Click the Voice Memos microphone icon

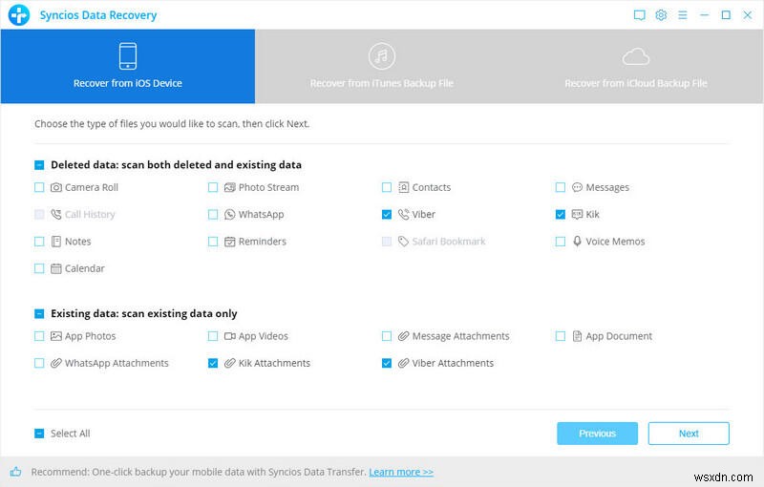577,242
